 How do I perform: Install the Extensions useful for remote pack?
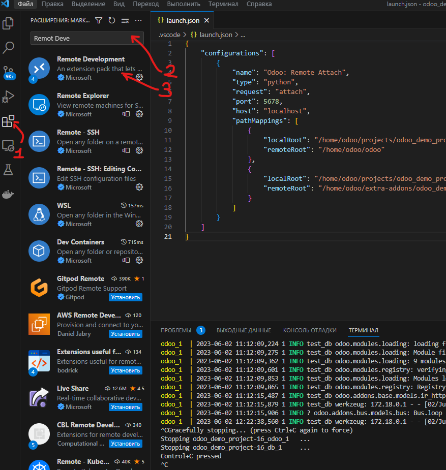[x=126, y=370]
